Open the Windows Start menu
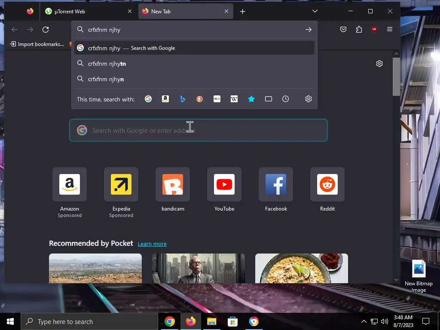 pyautogui.click(x=10, y=321)
